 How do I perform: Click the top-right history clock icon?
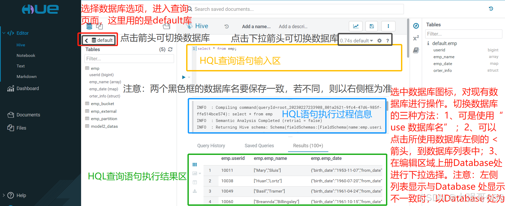click(491, 8)
